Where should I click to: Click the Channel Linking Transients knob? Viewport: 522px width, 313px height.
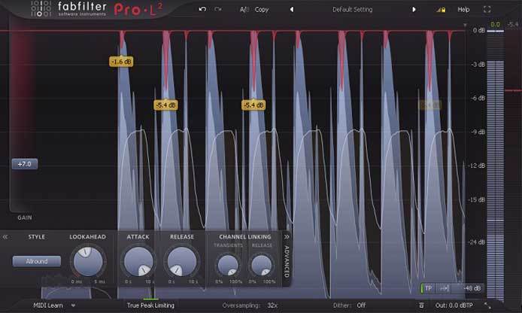click(228, 265)
